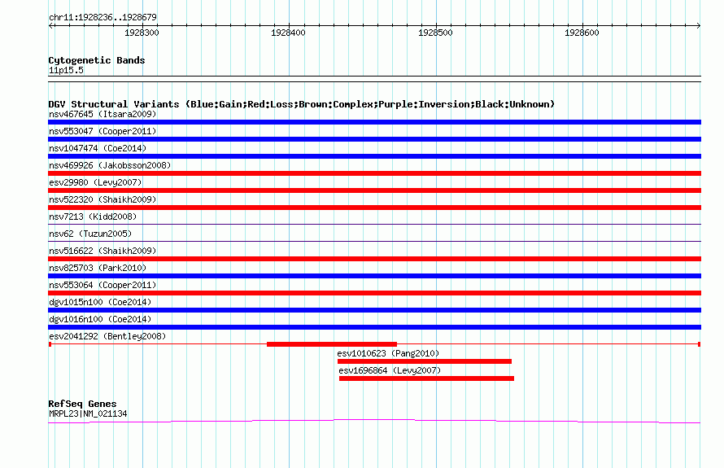
Task: Open the nsv1047474 (Coe2014) variant
Action: point(98,148)
